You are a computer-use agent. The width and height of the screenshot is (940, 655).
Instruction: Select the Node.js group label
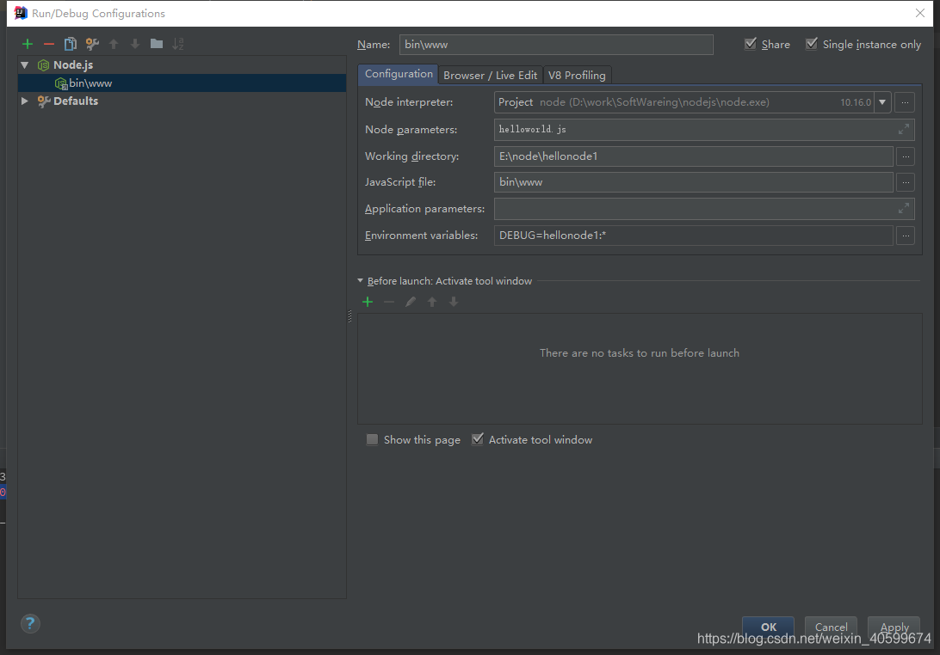pos(73,64)
